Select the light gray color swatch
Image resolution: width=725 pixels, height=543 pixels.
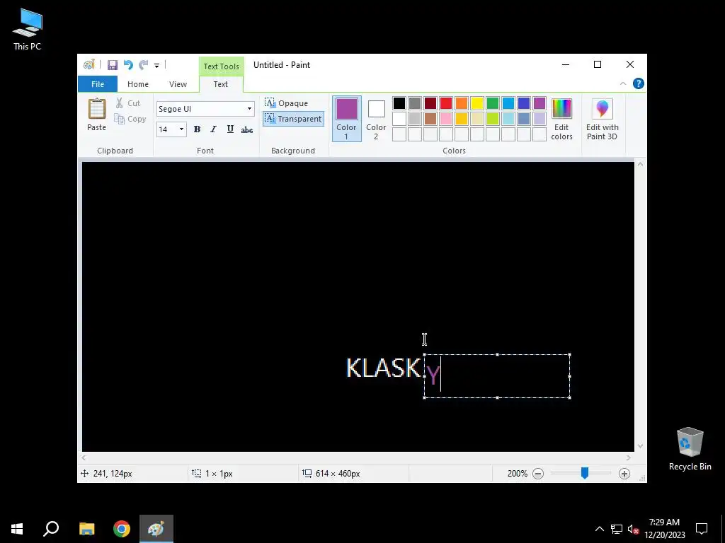[415, 119]
